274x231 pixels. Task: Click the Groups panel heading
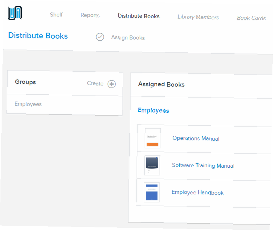point(25,82)
